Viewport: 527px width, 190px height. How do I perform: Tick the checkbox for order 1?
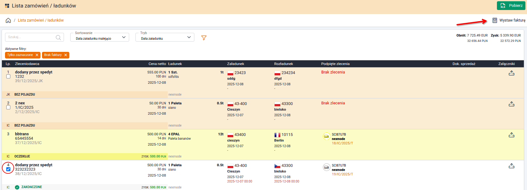coord(8,77)
